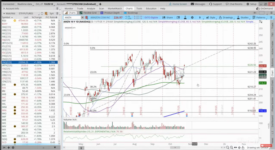This screenshot has height=150, width=275.
Task: Open chart settings gear icon
Action: 192,18
